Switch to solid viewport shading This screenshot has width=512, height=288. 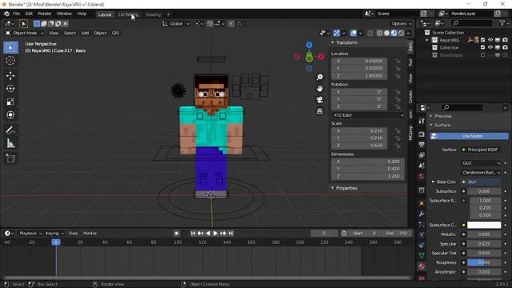[386, 33]
